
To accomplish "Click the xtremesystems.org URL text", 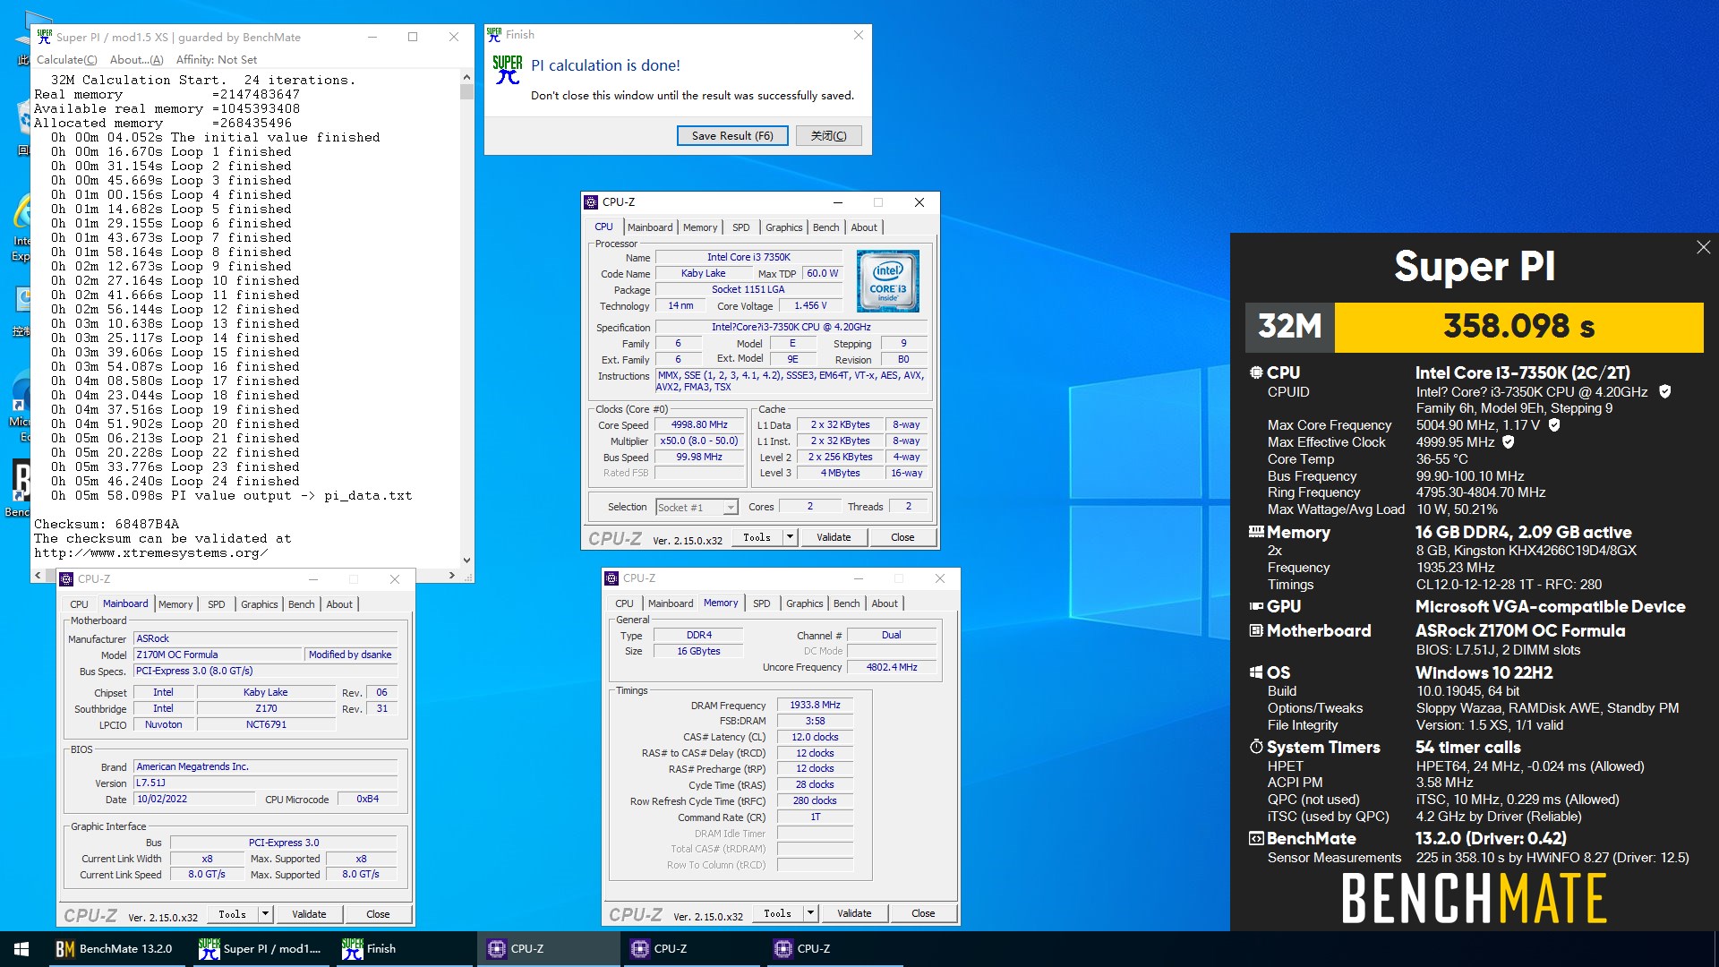I will 151,553.
